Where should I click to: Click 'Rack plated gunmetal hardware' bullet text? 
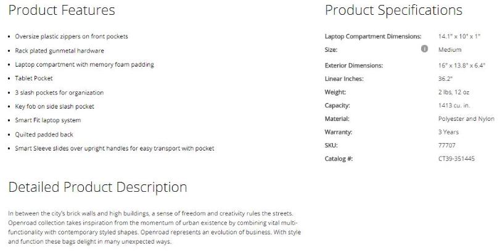point(59,51)
